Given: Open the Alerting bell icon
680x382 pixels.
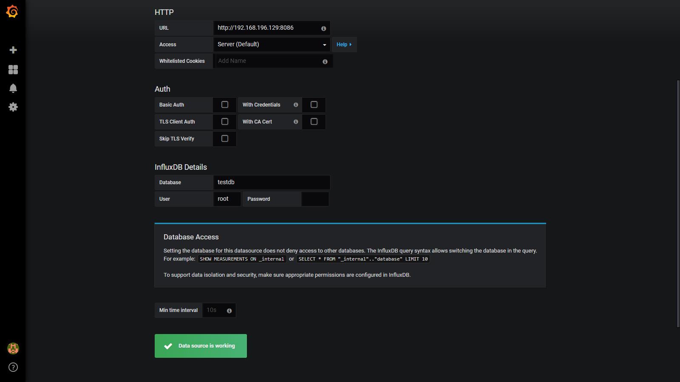Looking at the screenshot, I should (x=13, y=88).
